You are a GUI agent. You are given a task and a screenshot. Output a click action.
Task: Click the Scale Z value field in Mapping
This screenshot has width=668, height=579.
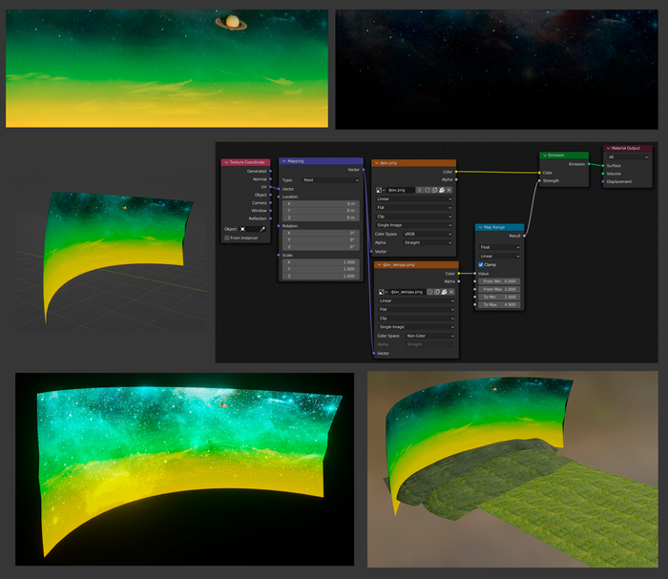pyautogui.click(x=320, y=276)
